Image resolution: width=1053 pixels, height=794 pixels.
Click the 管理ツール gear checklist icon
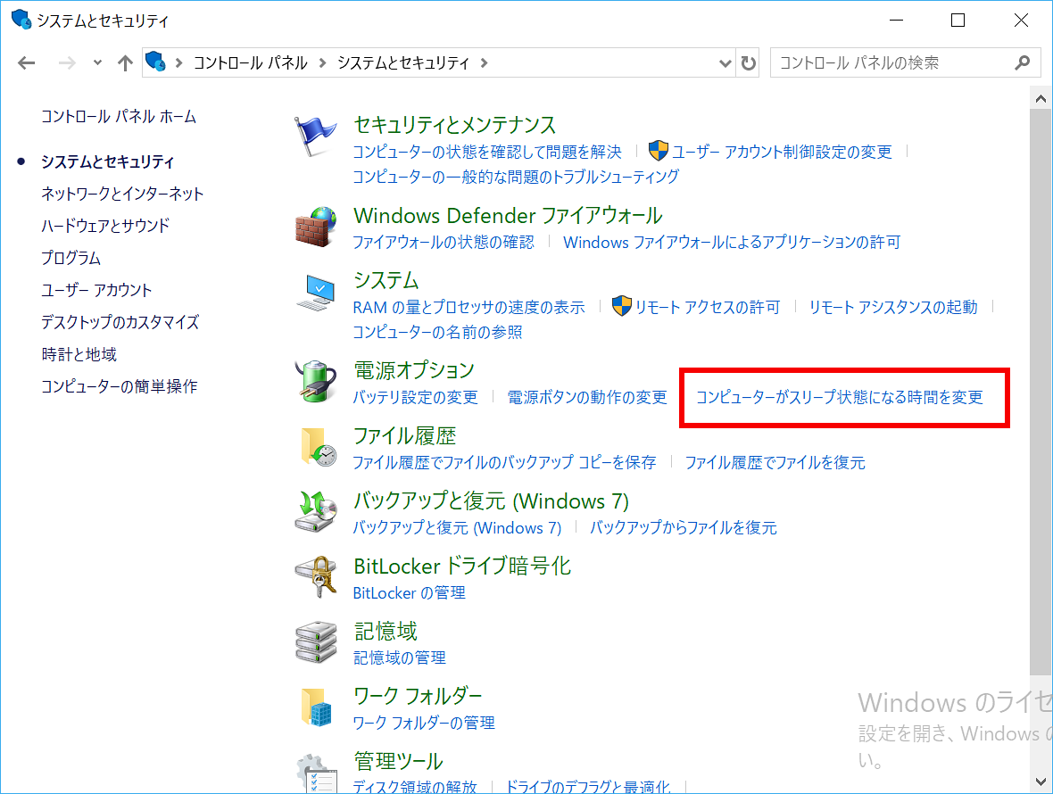tap(315, 773)
